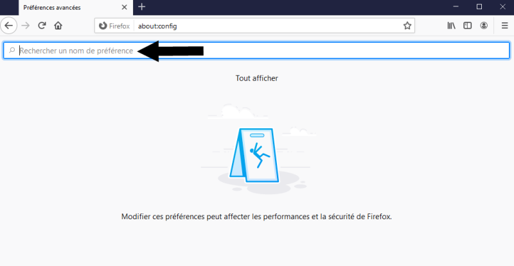This screenshot has height=266, width=514.
Task: Click the Tout afficher link
Action: (x=256, y=78)
